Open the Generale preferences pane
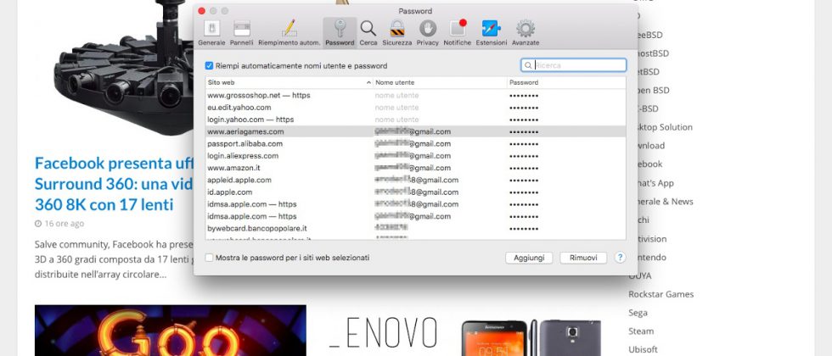 [211, 32]
